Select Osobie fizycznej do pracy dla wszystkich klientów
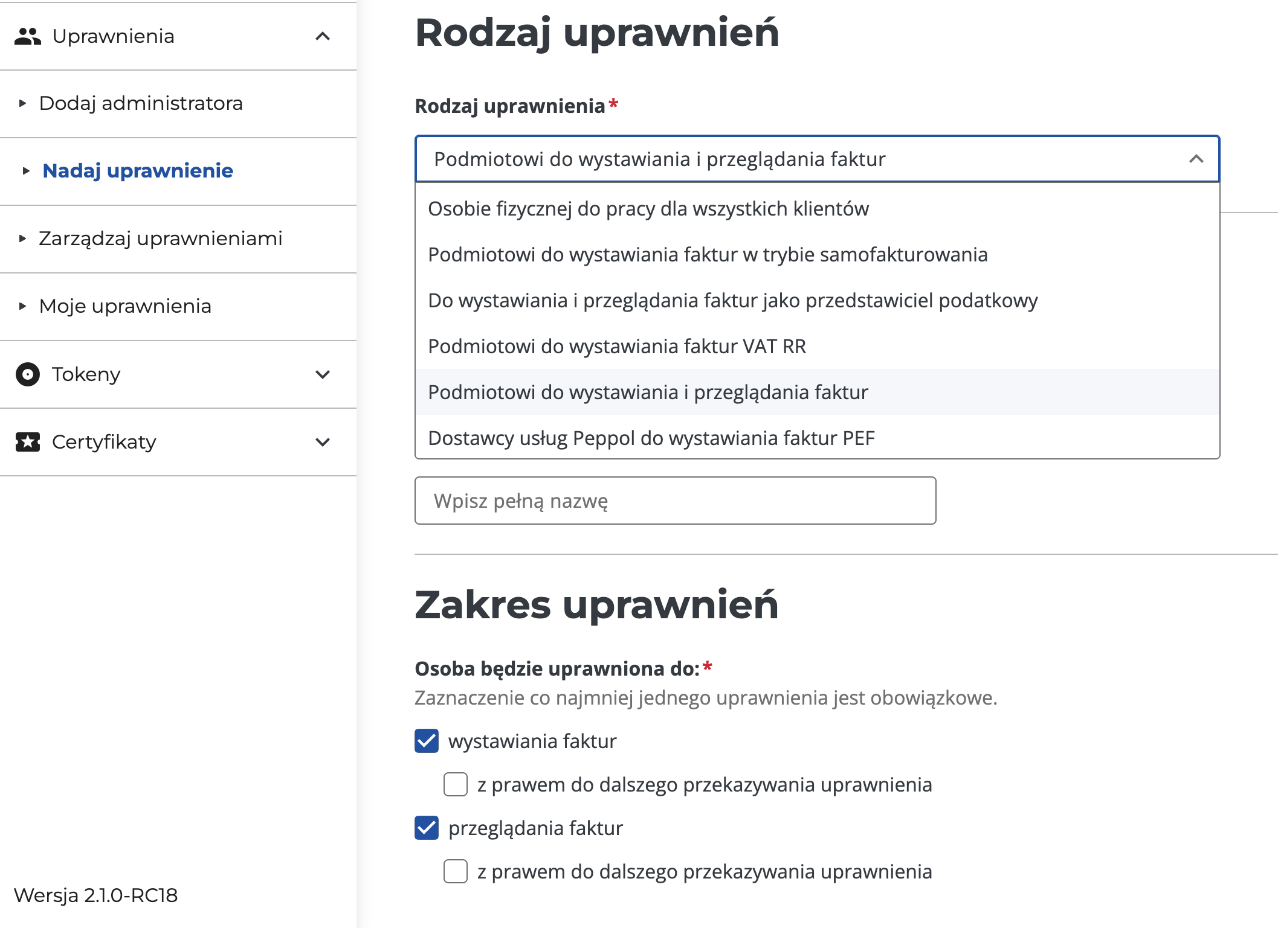 click(648, 209)
